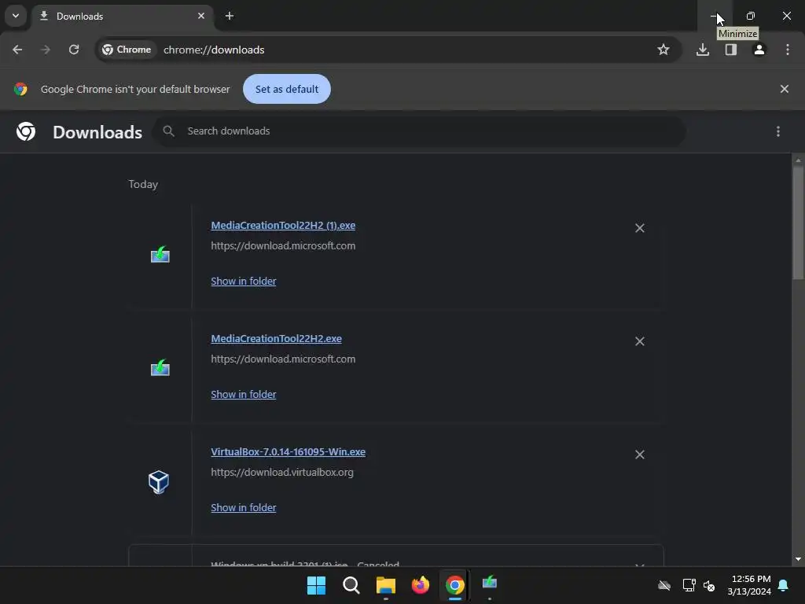The height and width of the screenshot is (604, 805).
Task: Show the VirtualBox installer in folder
Action: tap(244, 507)
